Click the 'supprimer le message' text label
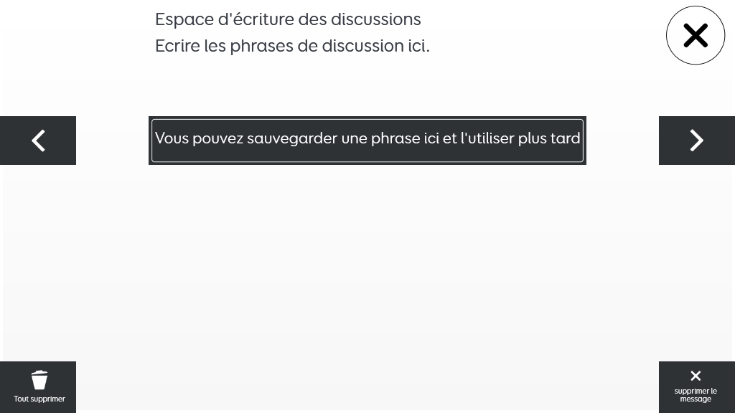The height and width of the screenshot is (413, 735). coord(696,395)
